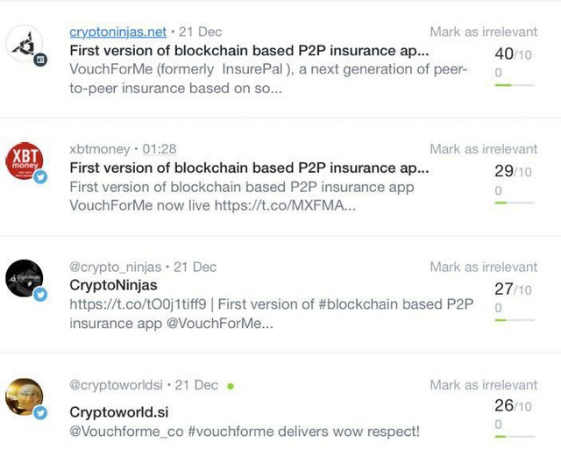This screenshot has width=561, height=464.
Task: Open the cryptoninjas.net source link
Action: (x=117, y=32)
